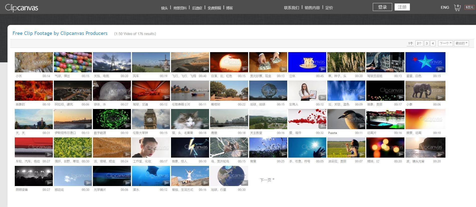Select the sunset red sun thumbnail
476x207 pixels.
coord(229,62)
